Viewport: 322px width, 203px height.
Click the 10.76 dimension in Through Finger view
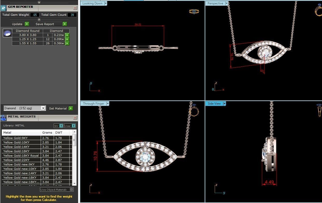(95, 156)
